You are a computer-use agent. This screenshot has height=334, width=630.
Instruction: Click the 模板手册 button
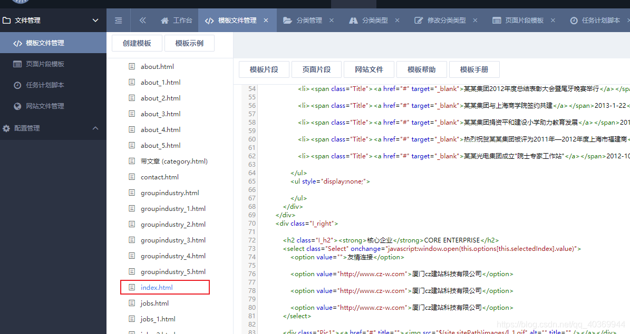coord(474,69)
